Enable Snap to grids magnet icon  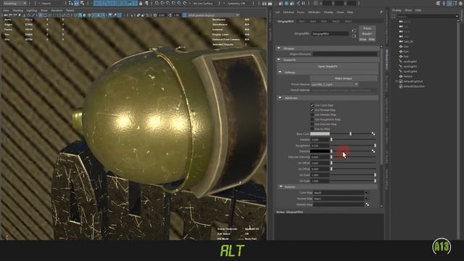pyautogui.click(x=157, y=3)
